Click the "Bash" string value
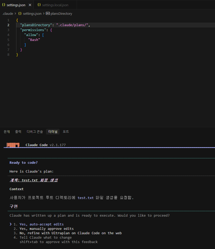The height and width of the screenshot is (249, 215). point(34,40)
